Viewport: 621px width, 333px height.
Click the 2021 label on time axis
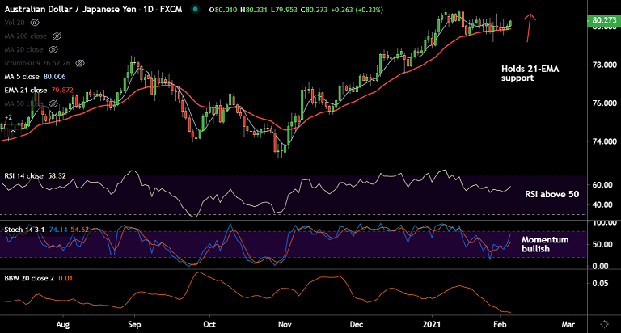click(431, 324)
